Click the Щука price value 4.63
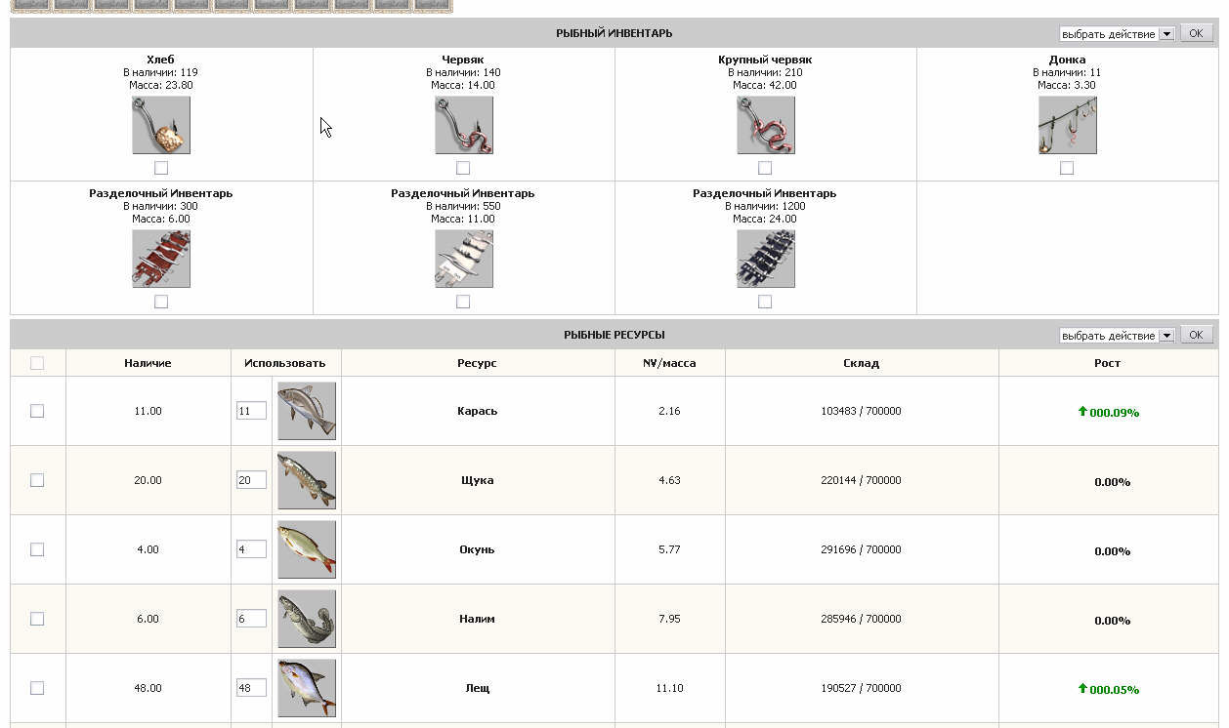This screenshot has height=728, width=1229. tap(669, 480)
